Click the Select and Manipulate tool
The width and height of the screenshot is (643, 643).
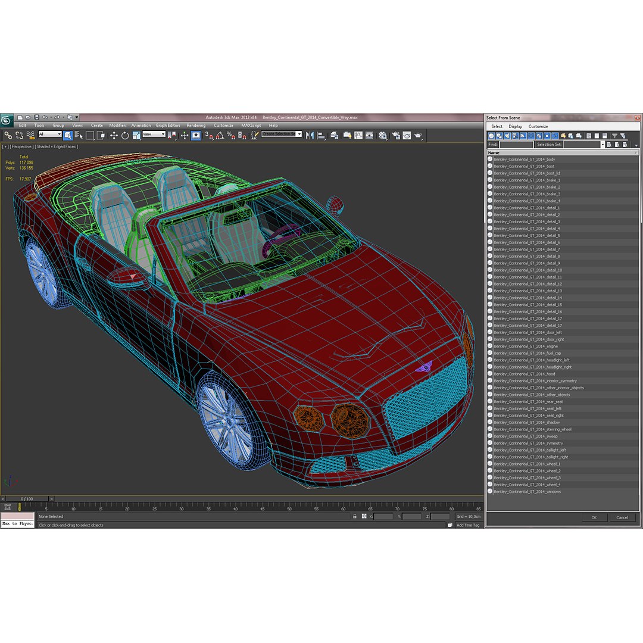(185, 135)
